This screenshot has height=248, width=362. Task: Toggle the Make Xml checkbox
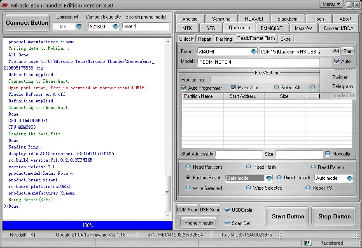234,88
